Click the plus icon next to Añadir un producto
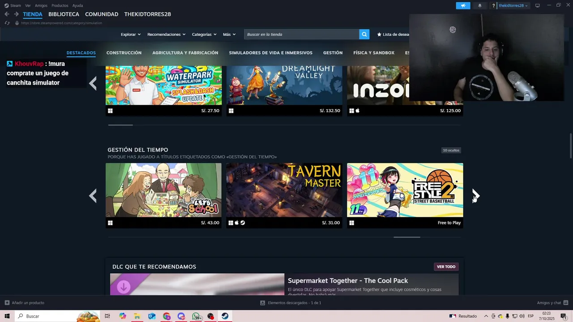 7,303
